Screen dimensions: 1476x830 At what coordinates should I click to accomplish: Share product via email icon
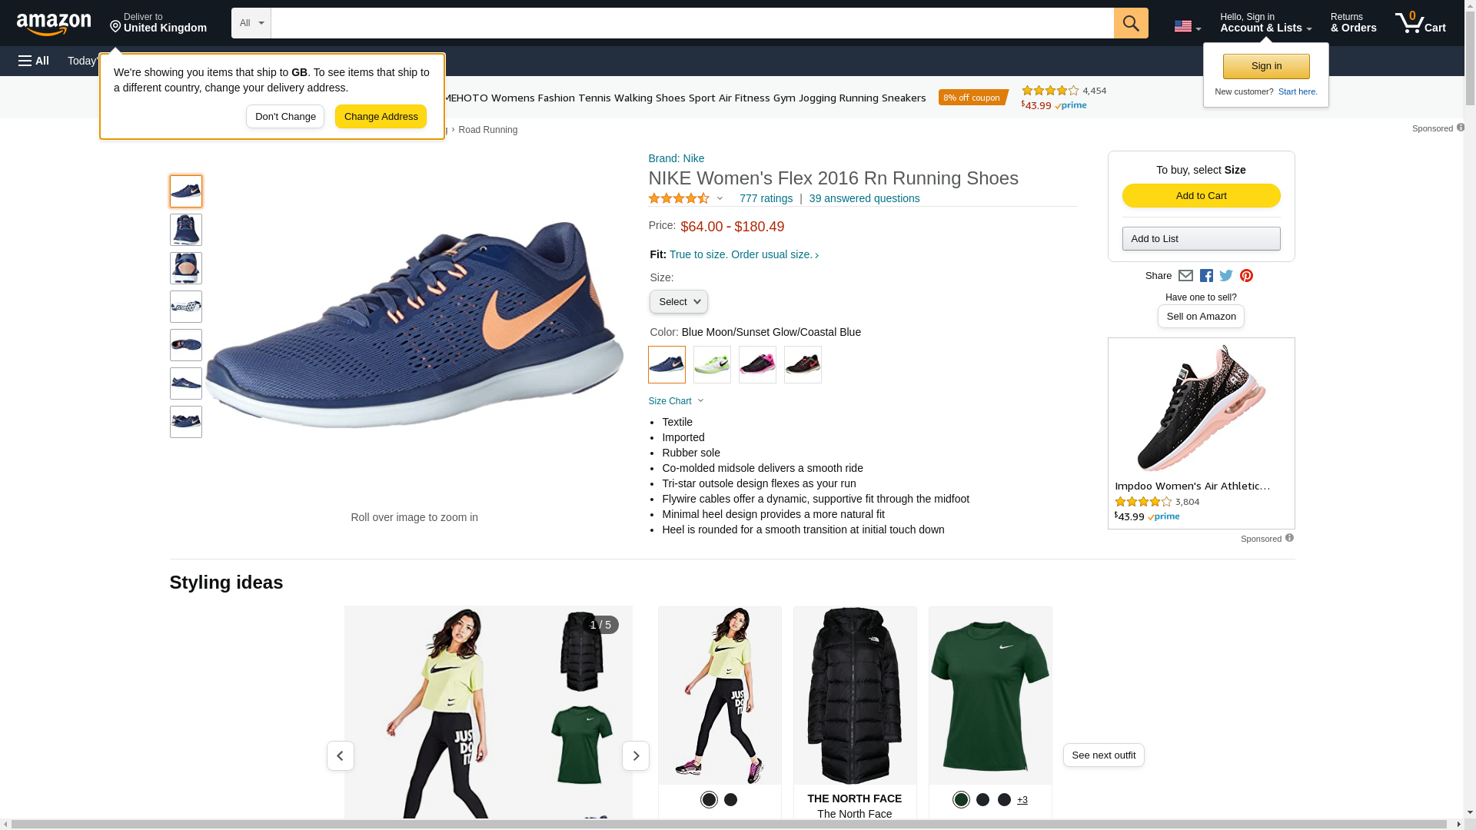pyautogui.click(x=1185, y=276)
